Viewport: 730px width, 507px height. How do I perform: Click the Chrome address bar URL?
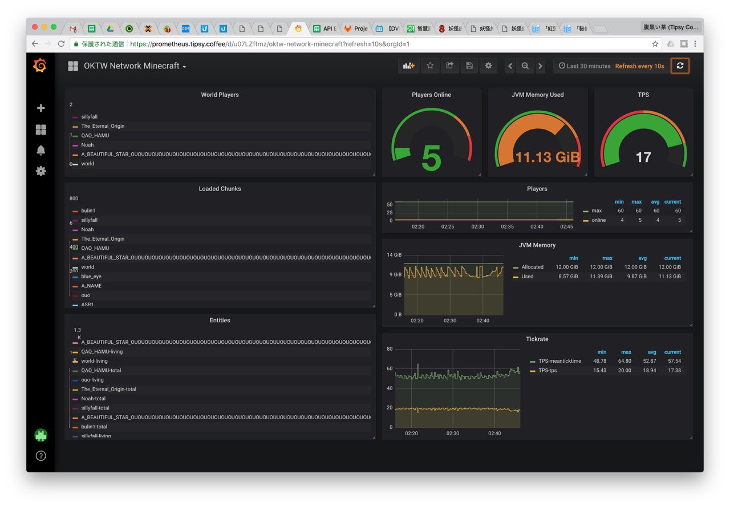270,44
